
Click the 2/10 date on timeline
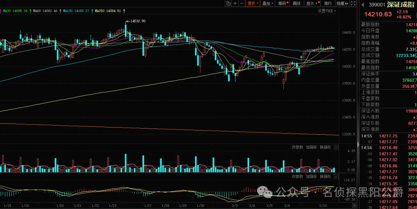tap(323, 206)
